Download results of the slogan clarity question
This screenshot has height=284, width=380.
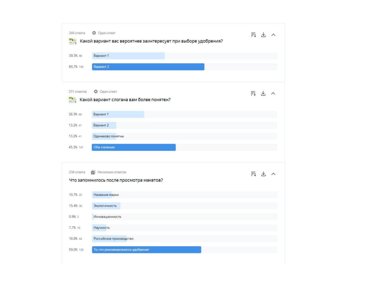[x=263, y=94]
